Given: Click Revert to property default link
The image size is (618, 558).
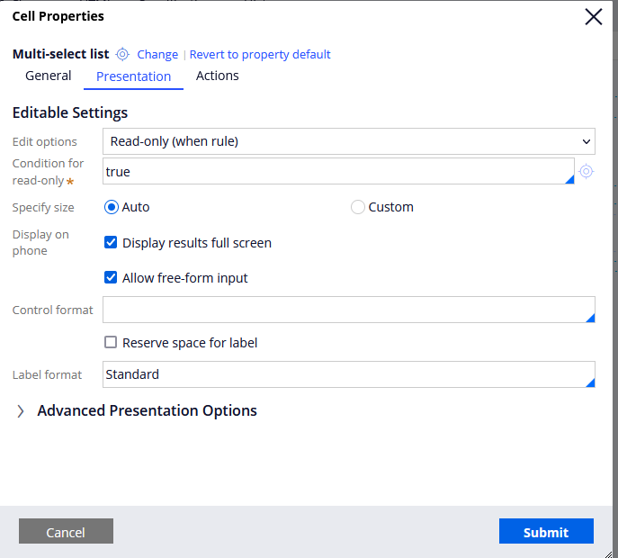Looking at the screenshot, I should (x=260, y=54).
